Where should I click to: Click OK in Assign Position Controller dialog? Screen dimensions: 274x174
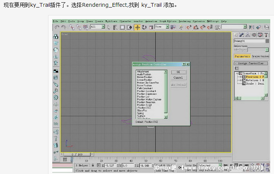pyautogui.click(x=179, y=72)
